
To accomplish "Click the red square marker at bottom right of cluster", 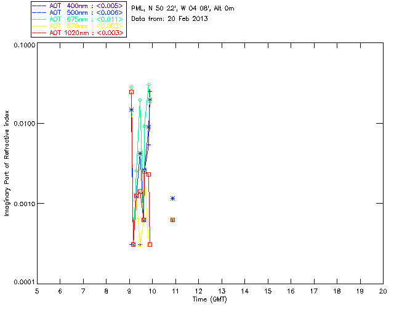I will click(150, 244).
